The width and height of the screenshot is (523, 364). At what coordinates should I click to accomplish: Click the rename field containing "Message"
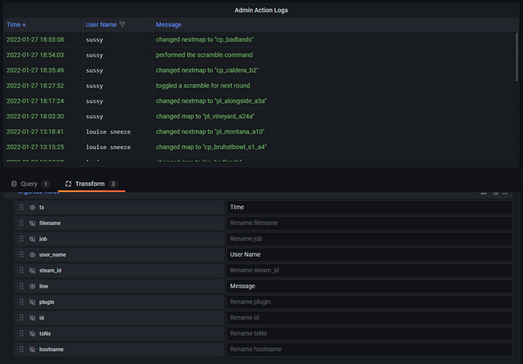pyautogui.click(x=369, y=286)
